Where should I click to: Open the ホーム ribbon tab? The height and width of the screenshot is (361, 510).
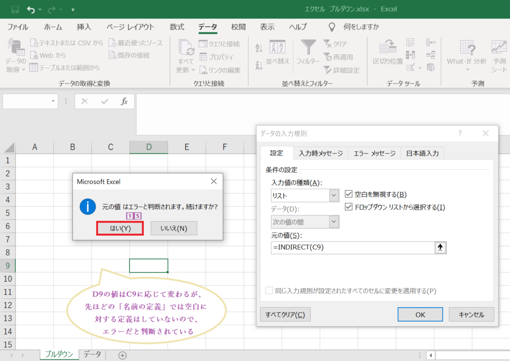coord(53,27)
